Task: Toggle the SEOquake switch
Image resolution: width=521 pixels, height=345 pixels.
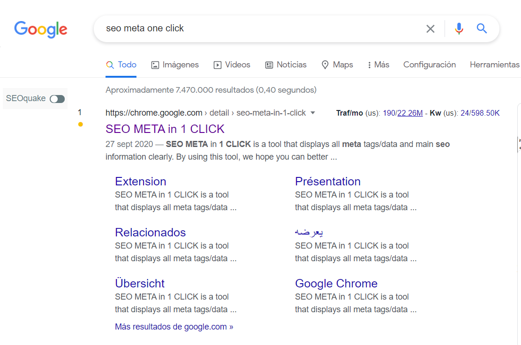Action: 57,99
